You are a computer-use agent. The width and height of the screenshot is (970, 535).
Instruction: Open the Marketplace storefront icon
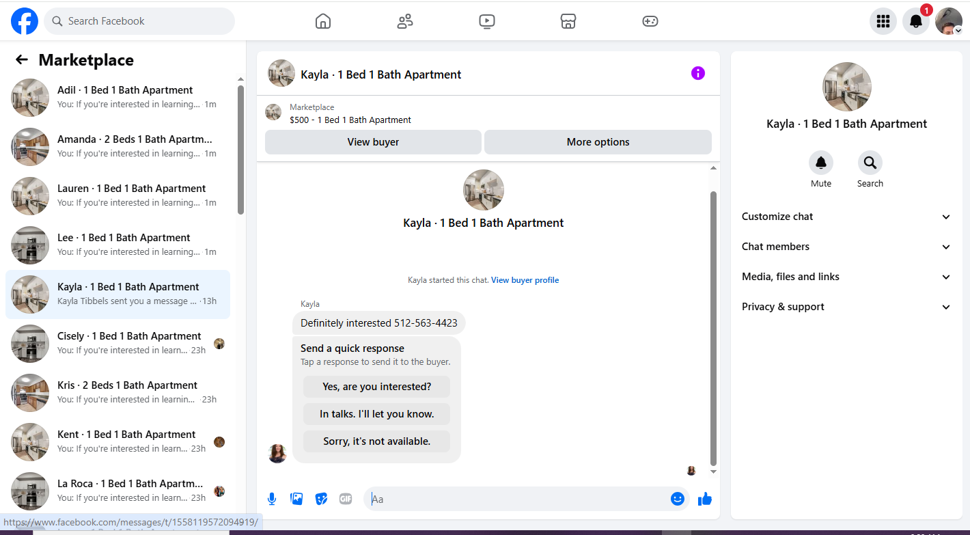(x=568, y=21)
